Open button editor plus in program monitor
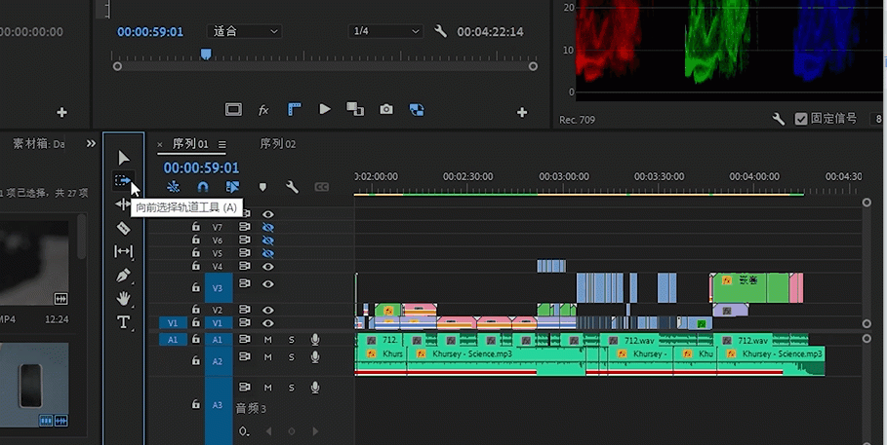This screenshot has height=445, width=887. pos(522,113)
